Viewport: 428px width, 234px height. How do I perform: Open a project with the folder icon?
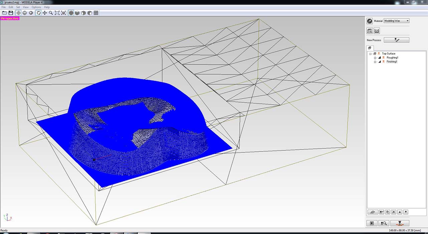pyautogui.click(x=4, y=13)
